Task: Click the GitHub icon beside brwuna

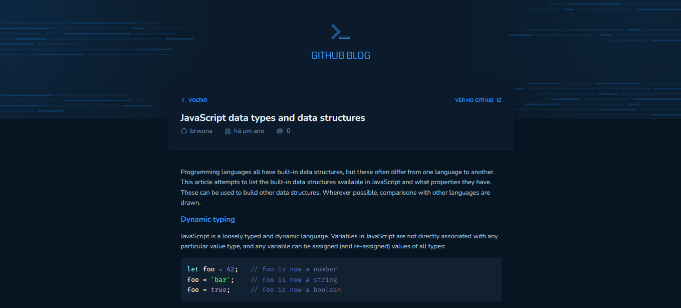Action: 184,131
